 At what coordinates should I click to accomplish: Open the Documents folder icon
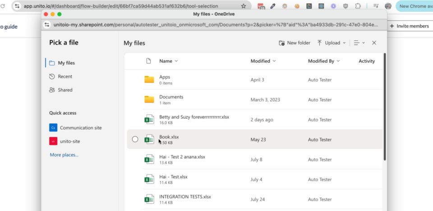point(149,99)
